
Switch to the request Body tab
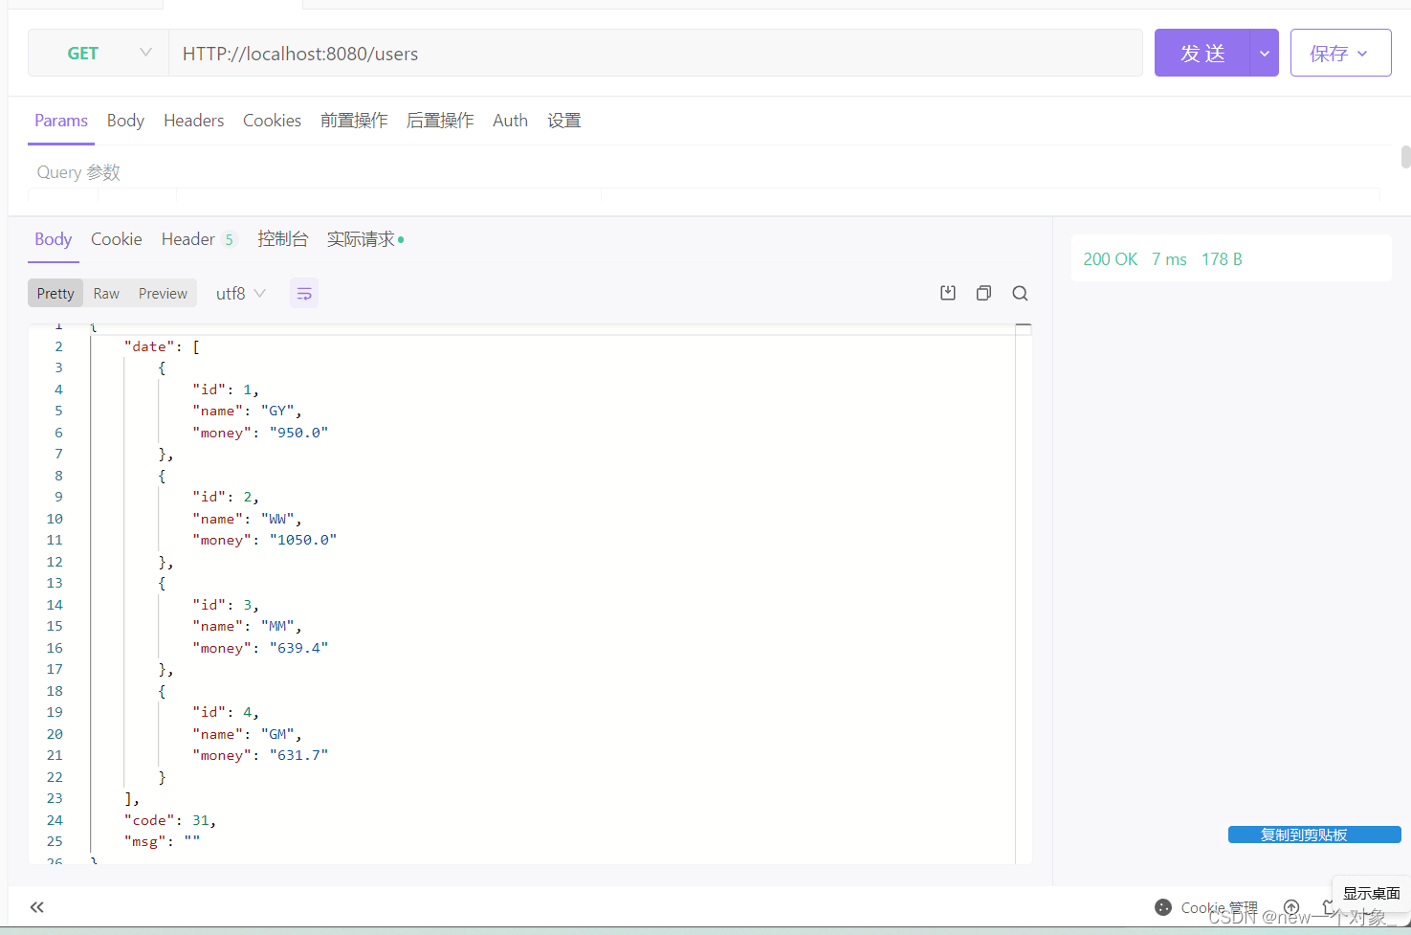[x=125, y=121]
